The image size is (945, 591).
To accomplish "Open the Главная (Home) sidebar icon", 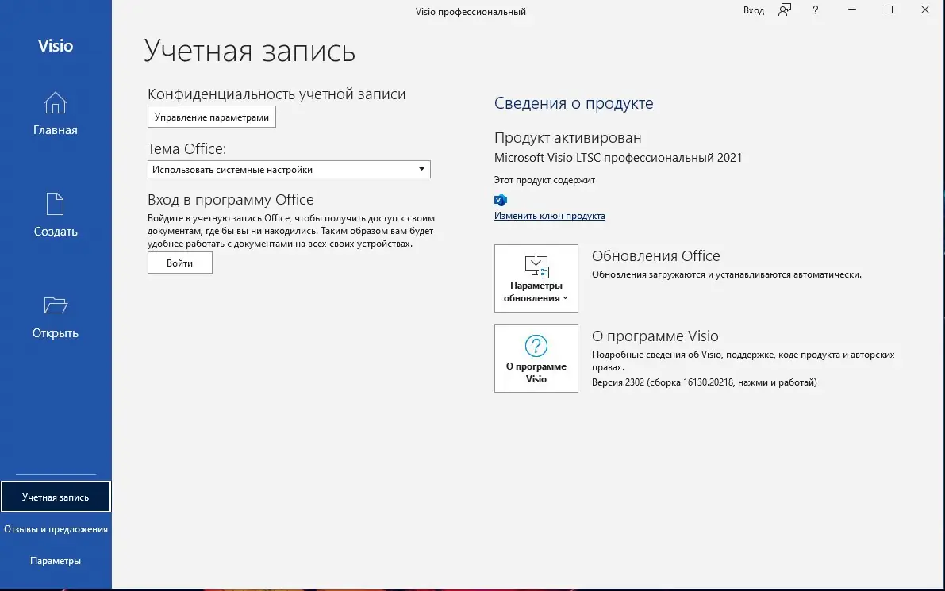I will [55, 111].
